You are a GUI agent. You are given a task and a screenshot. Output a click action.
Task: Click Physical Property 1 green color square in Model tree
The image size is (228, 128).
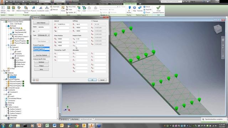point(23,81)
